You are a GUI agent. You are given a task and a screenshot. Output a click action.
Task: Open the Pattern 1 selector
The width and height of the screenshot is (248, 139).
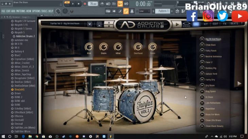point(163,11)
